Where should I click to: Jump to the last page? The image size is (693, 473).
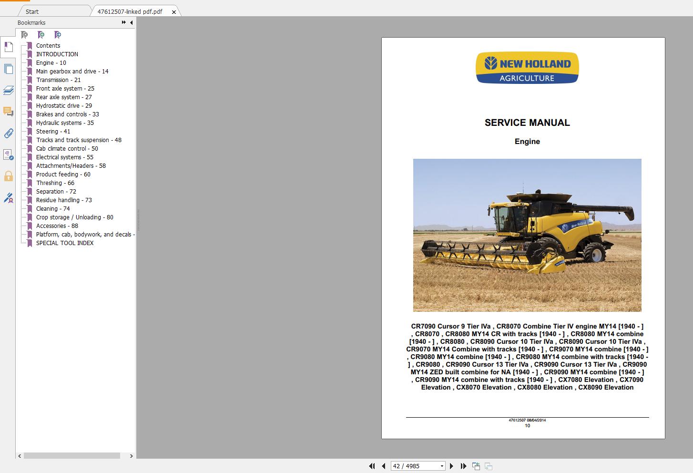click(x=463, y=466)
